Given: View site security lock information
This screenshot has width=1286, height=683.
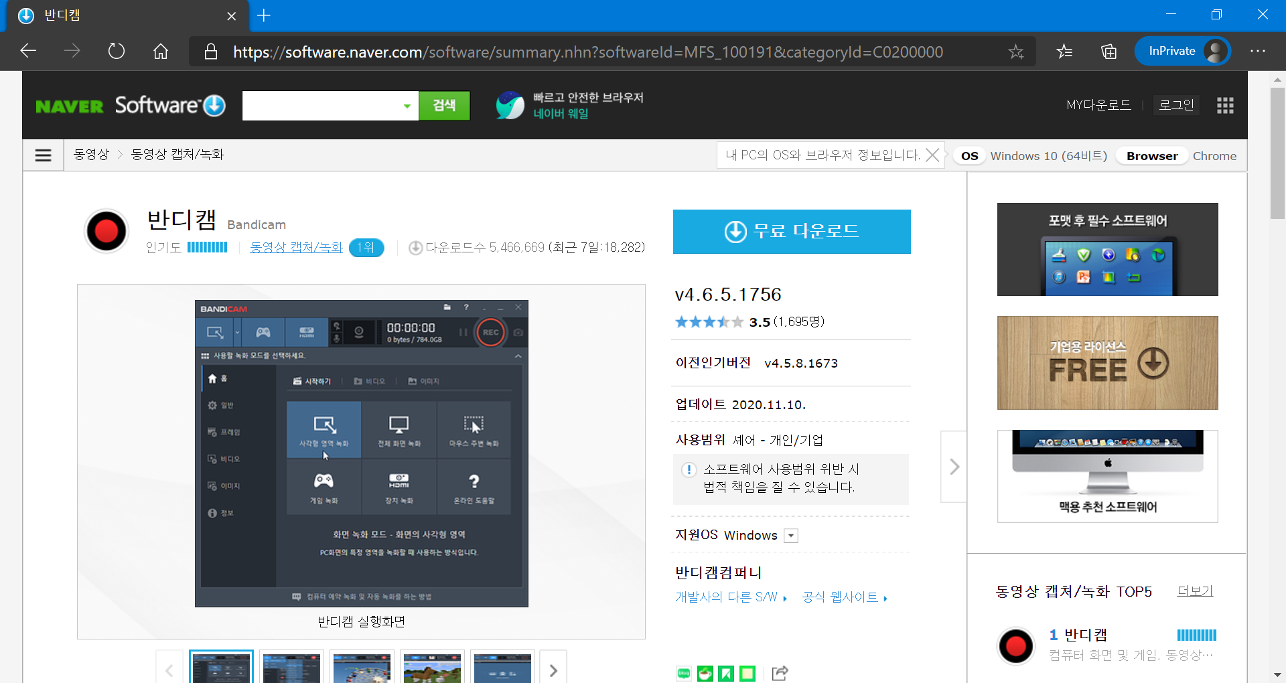Looking at the screenshot, I should [211, 52].
